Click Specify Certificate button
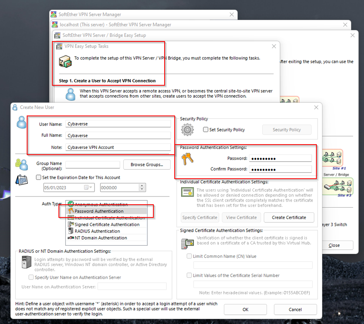Image resolution: width=364 pixels, height=324 pixels. pyautogui.click(x=200, y=217)
